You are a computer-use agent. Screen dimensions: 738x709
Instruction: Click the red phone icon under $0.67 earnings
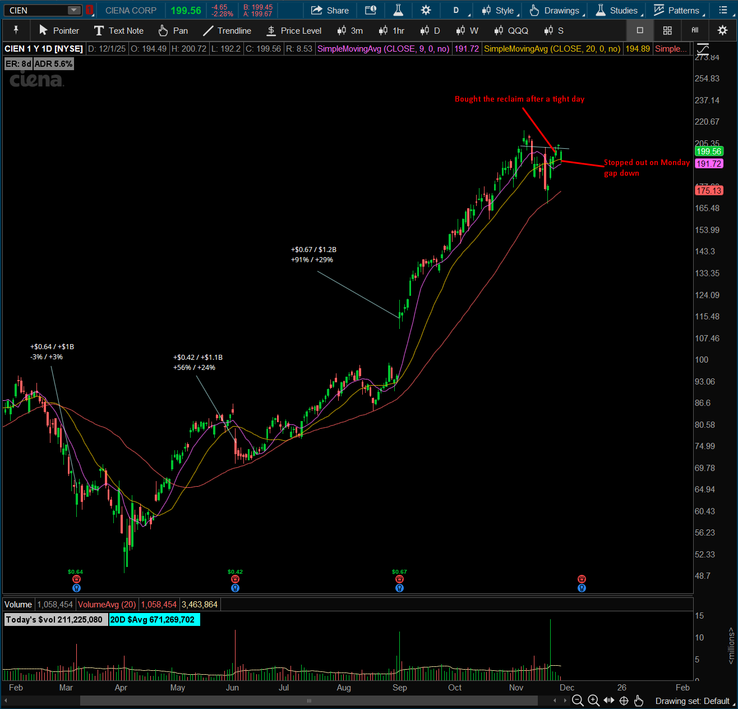[399, 579]
